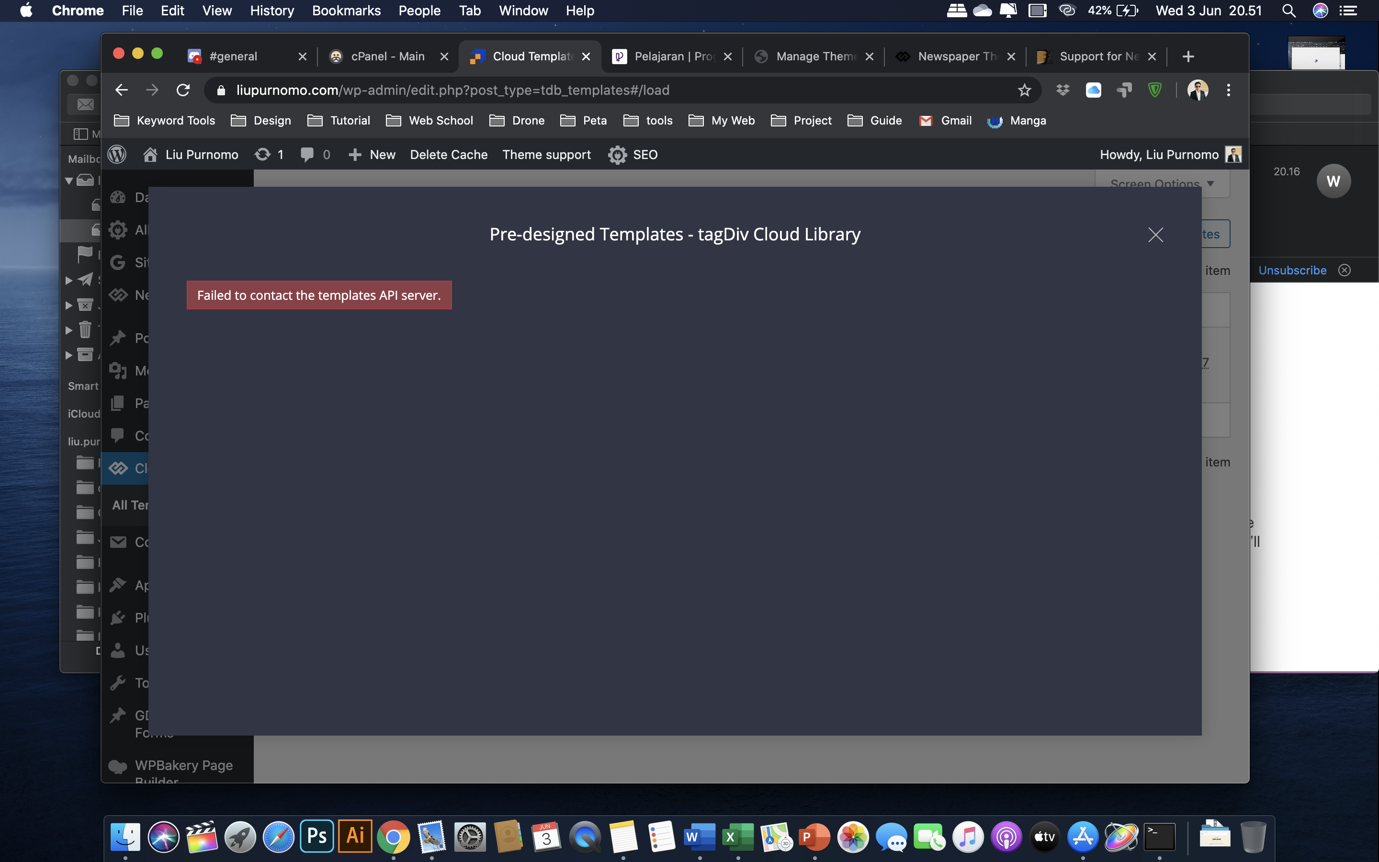
Task: Close the cPanel - Main tab
Action: pyautogui.click(x=444, y=57)
